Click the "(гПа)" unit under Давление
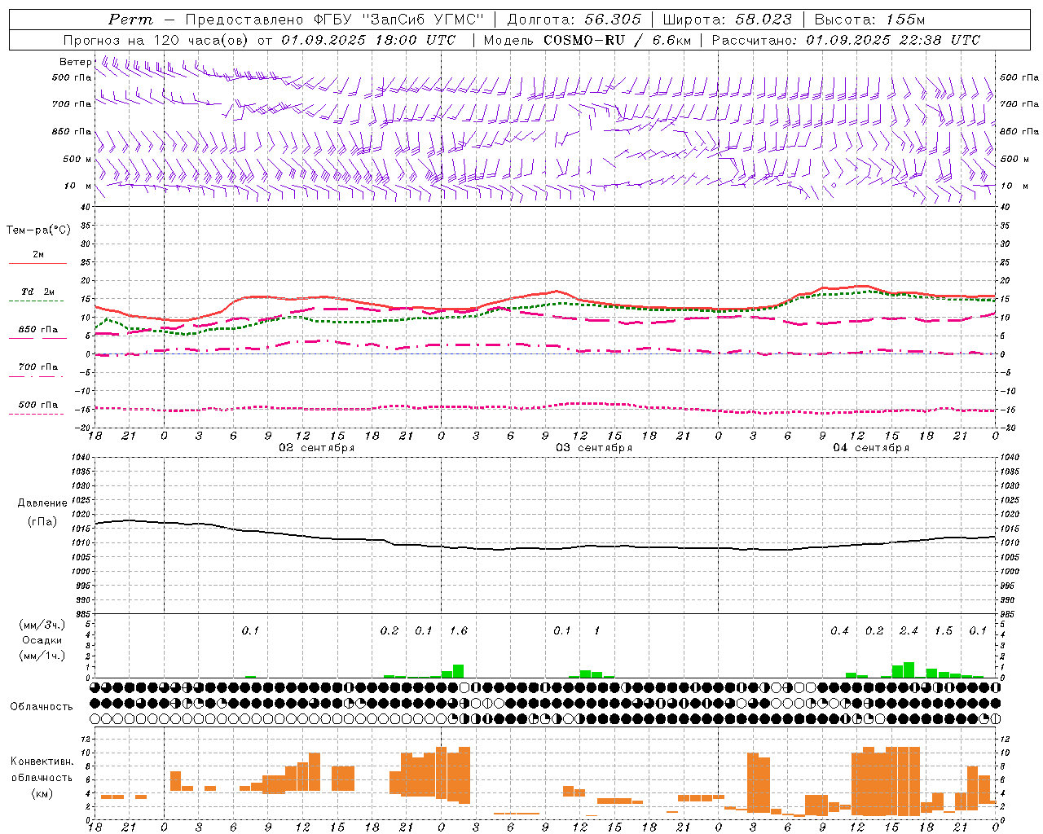Viewport: 1043px width, 834px height. pos(42,522)
